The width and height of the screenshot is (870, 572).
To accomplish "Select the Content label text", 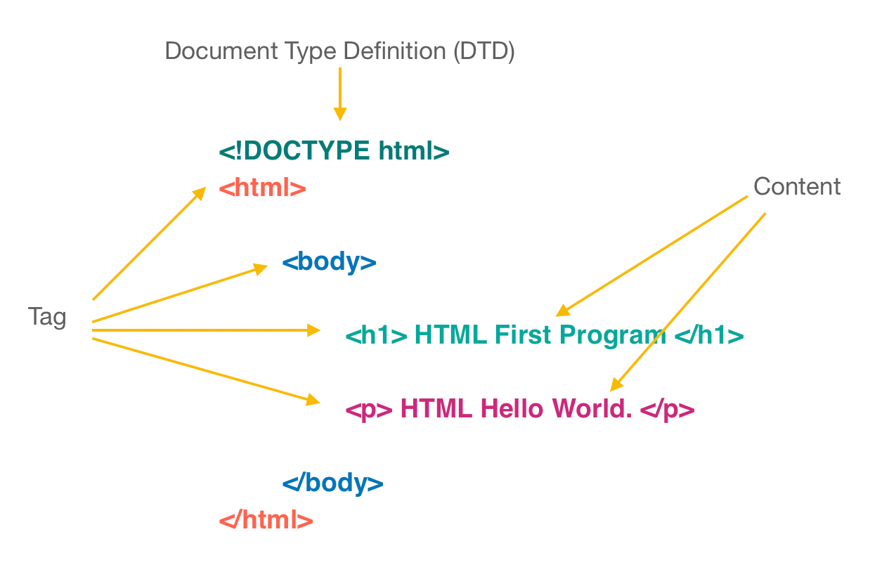I will [797, 187].
